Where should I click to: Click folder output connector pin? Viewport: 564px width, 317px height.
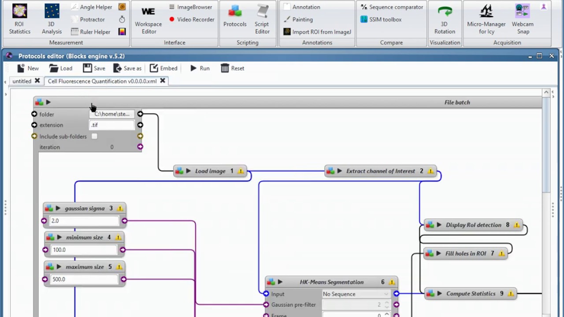140,114
